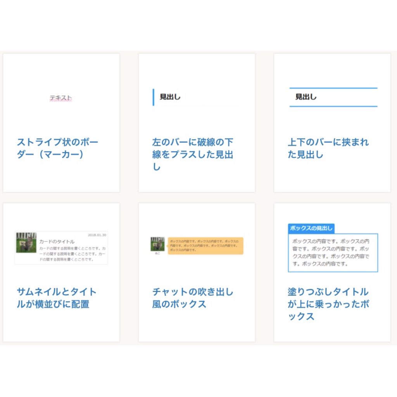Click the chat bubble card preview area
The image size is (397, 397).
click(x=198, y=244)
